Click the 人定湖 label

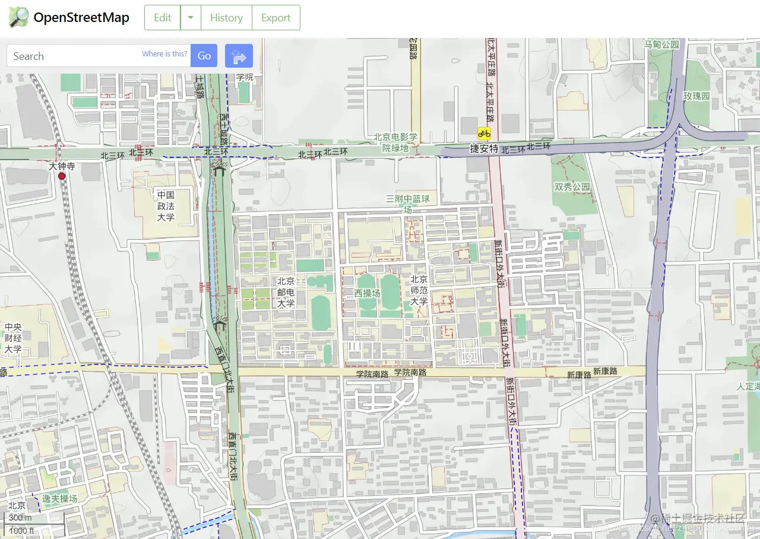pyautogui.click(x=749, y=386)
